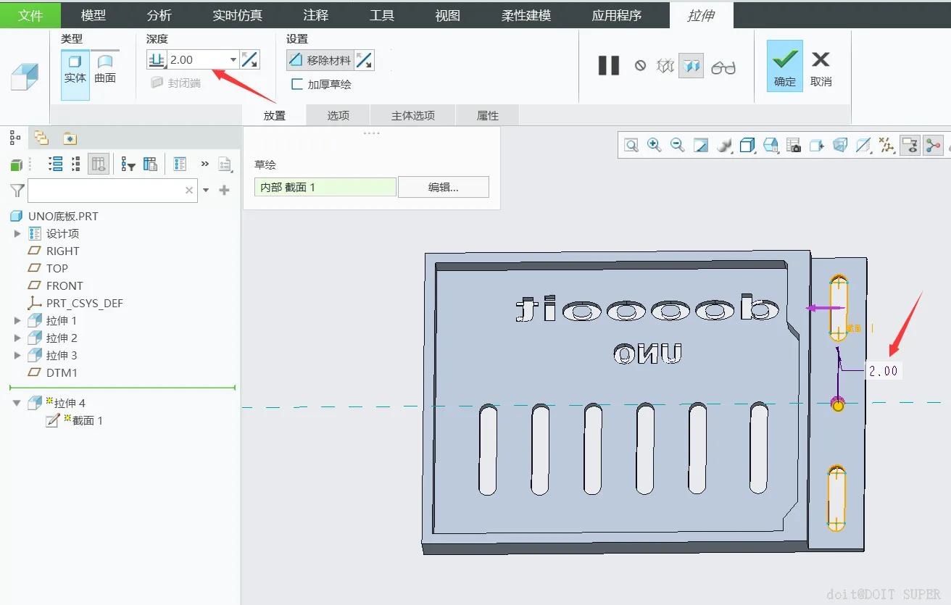Viewport: 951px width, 605px height.
Task: Click the expand all tree icon
Action: pos(55,164)
